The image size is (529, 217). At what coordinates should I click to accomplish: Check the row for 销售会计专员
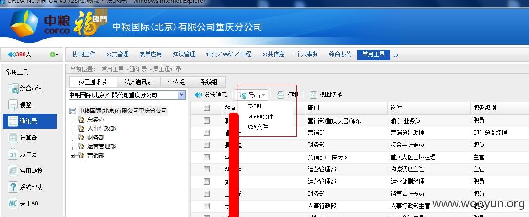pyautogui.click(x=207, y=194)
